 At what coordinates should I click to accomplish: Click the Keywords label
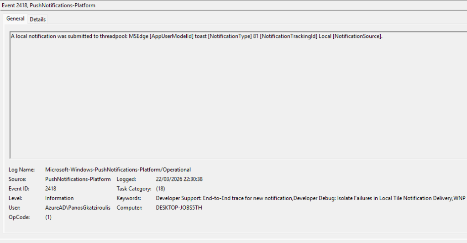129,198
